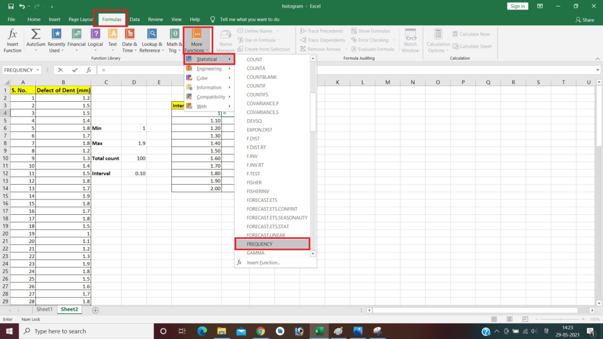The width and height of the screenshot is (603, 339).
Task: Open Financial functions library
Action: (x=77, y=41)
